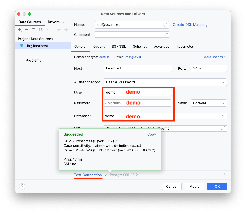Click the Apply button
The image size is (246, 213).
(194, 186)
